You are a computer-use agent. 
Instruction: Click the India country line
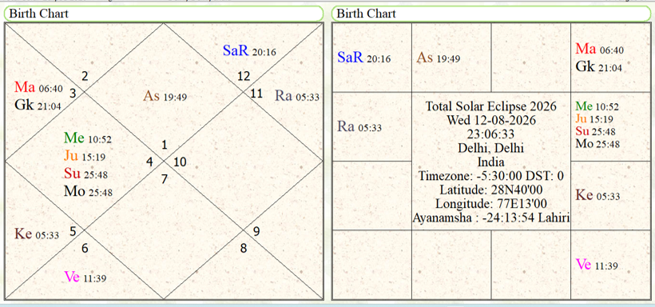(490, 161)
